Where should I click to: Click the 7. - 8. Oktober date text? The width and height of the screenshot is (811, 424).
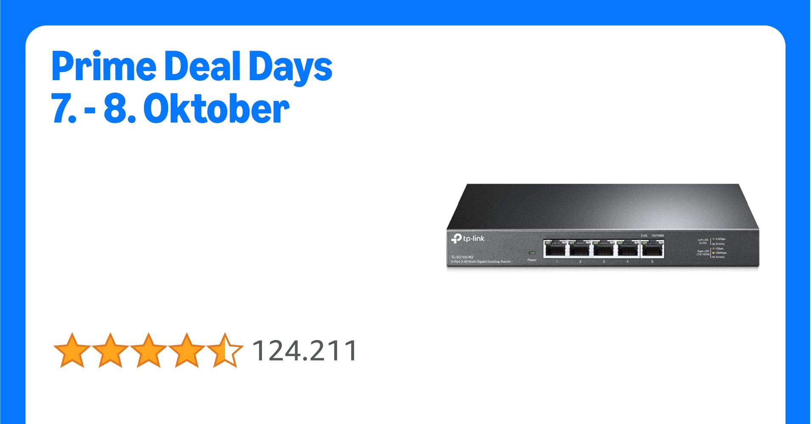170,109
